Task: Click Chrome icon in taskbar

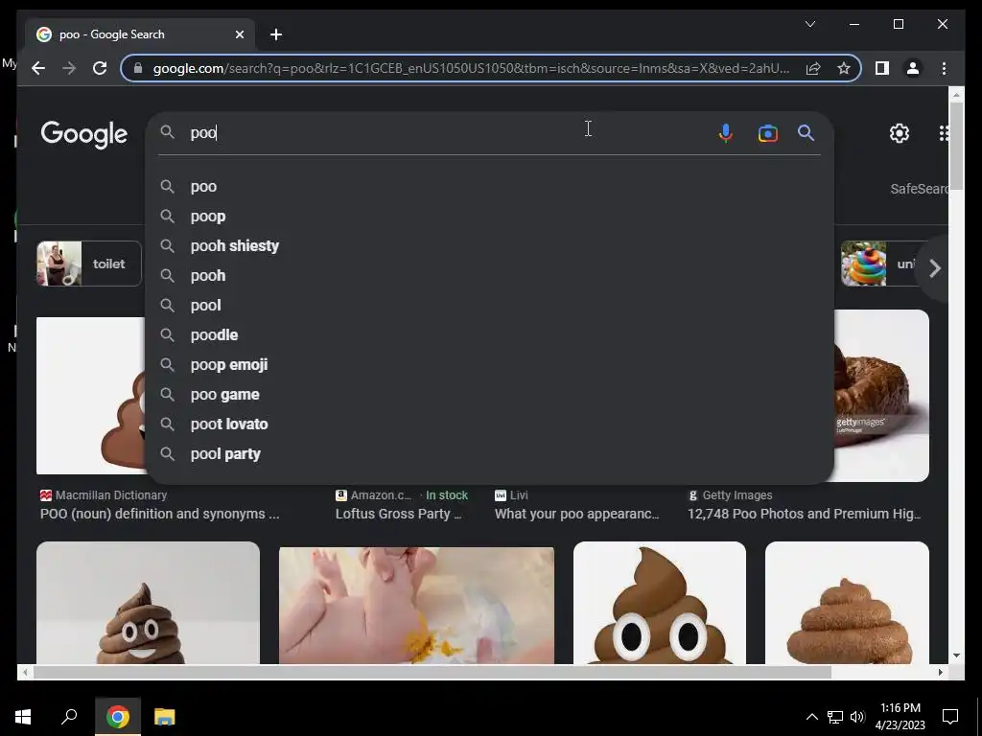Action: pos(117,717)
